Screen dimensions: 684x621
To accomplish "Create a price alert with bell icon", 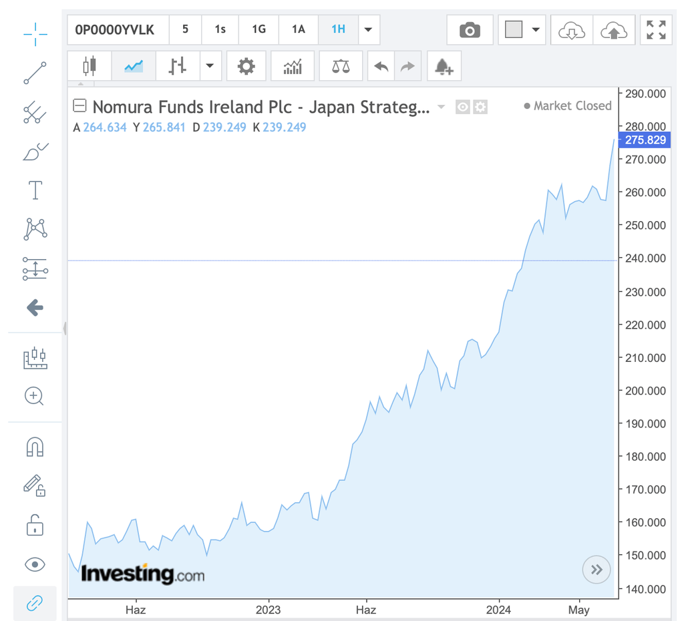I will 444,65.
